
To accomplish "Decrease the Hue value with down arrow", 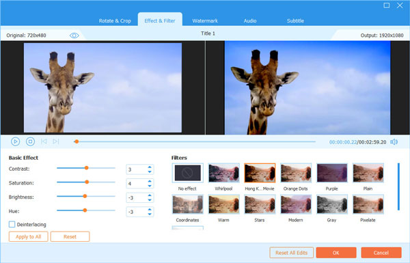I will pyautogui.click(x=150, y=214).
